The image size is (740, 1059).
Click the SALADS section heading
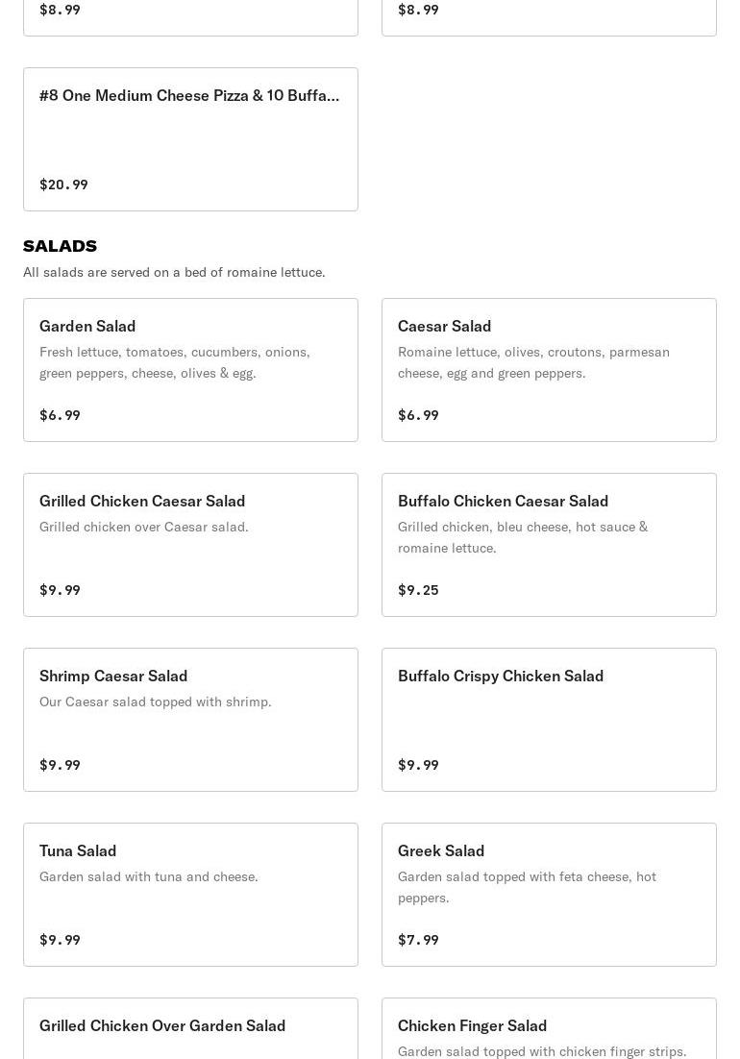[60, 246]
